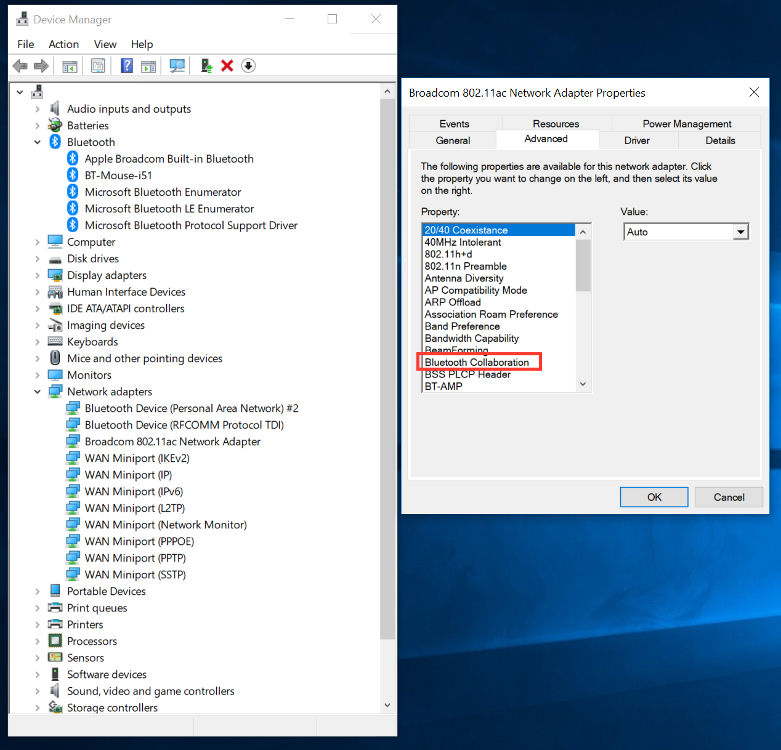Screen dimensions: 781x750
Task: Select AP Compatibility Mode in property list
Action: pyautogui.click(x=475, y=290)
